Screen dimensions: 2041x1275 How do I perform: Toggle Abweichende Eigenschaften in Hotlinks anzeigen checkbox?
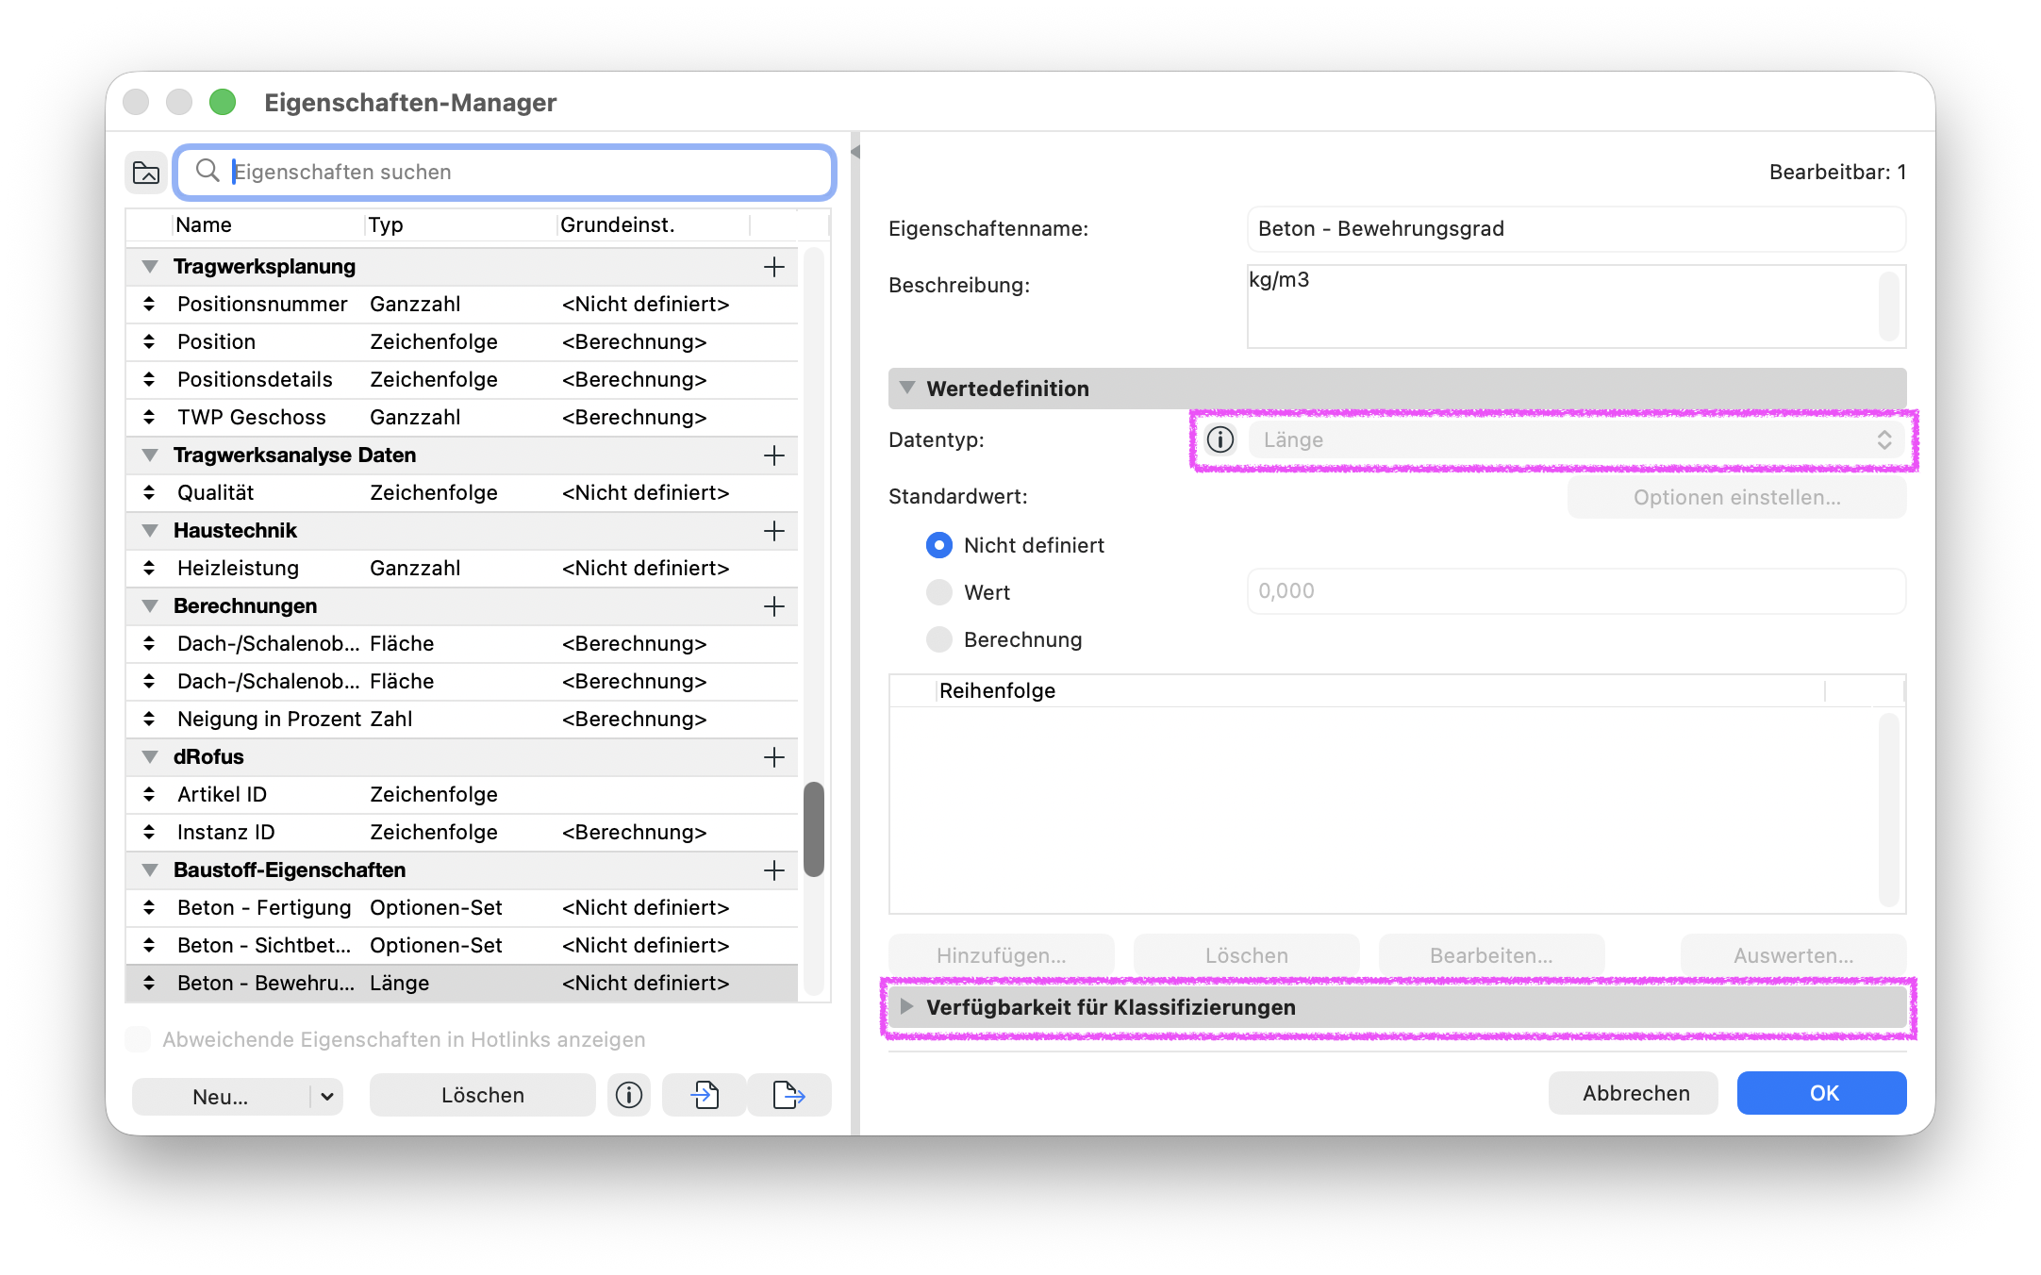click(x=138, y=1039)
